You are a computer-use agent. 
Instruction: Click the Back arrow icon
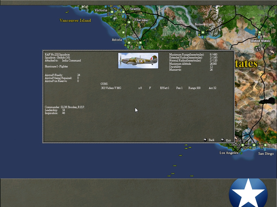pyautogui.click(x=205, y=140)
